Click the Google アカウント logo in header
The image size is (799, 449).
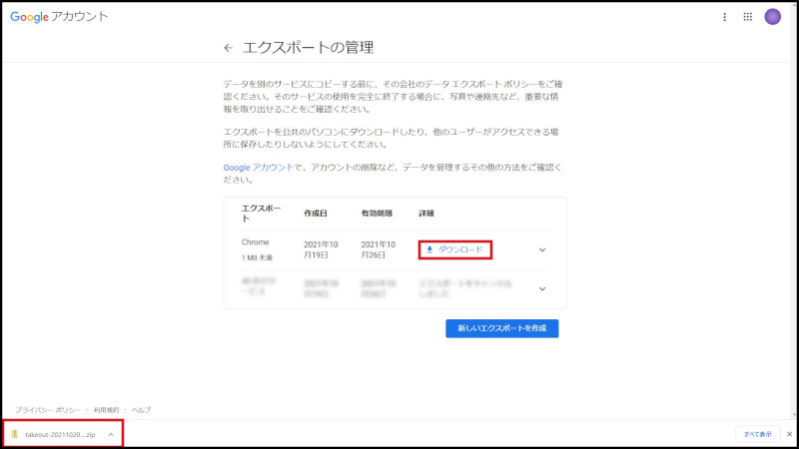click(x=59, y=17)
